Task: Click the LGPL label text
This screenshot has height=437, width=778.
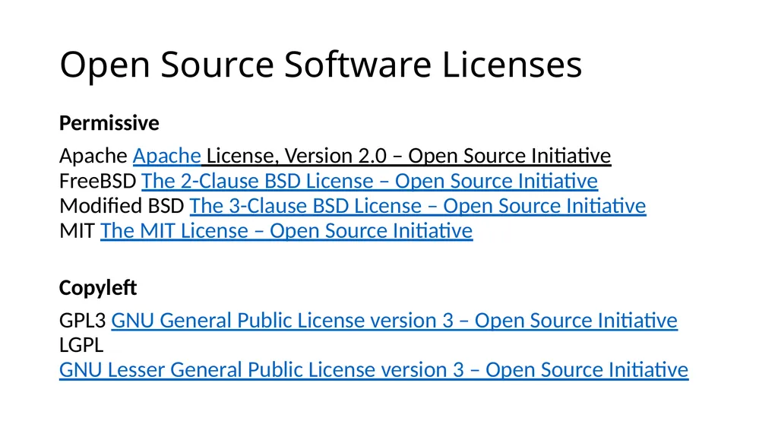Action: 81,345
